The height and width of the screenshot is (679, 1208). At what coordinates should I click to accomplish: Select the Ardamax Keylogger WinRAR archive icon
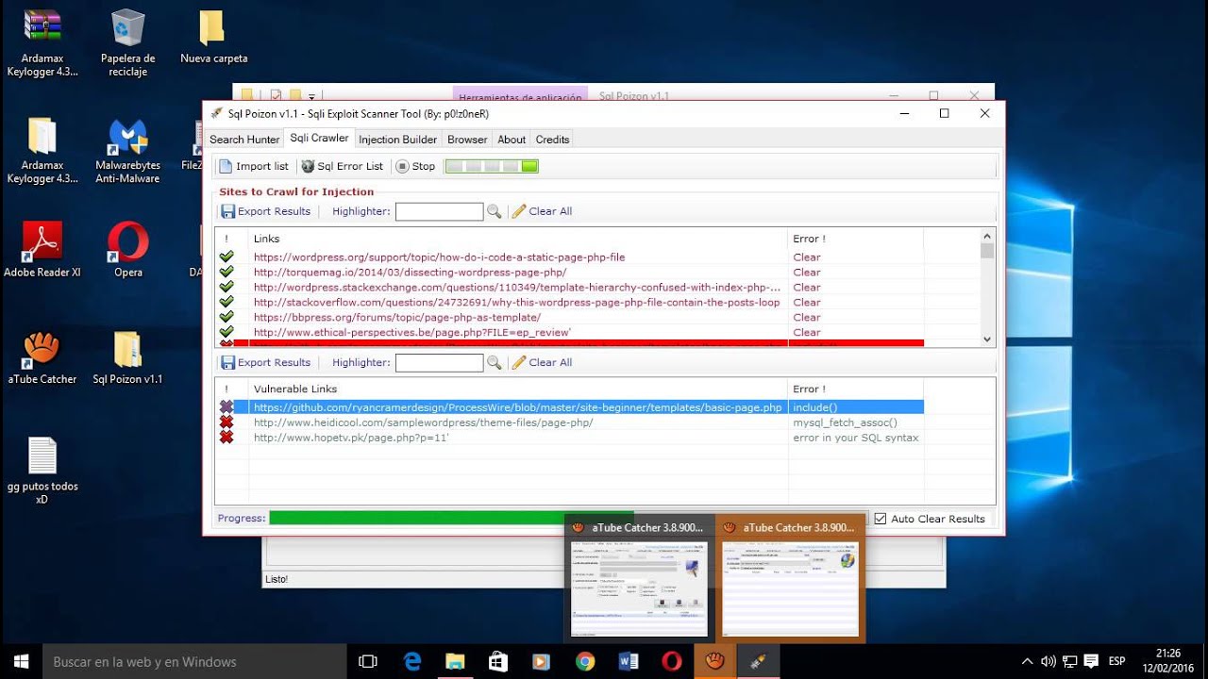(x=42, y=43)
